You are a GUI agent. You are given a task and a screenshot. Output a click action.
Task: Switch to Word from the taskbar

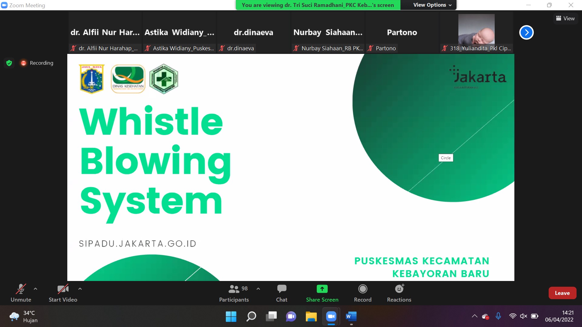(x=351, y=317)
